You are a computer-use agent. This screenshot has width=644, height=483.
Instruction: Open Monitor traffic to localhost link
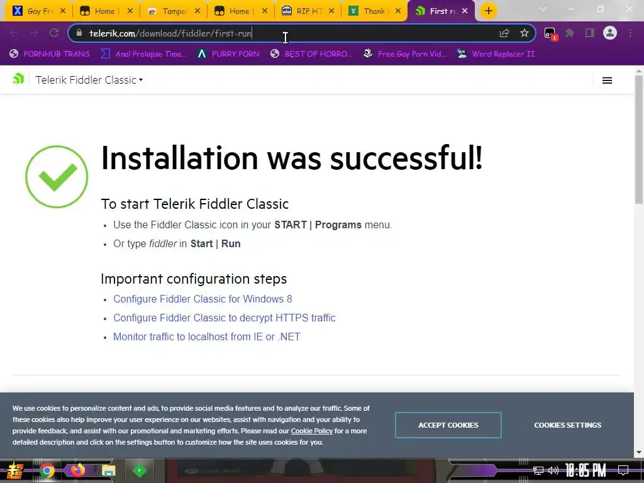206,337
